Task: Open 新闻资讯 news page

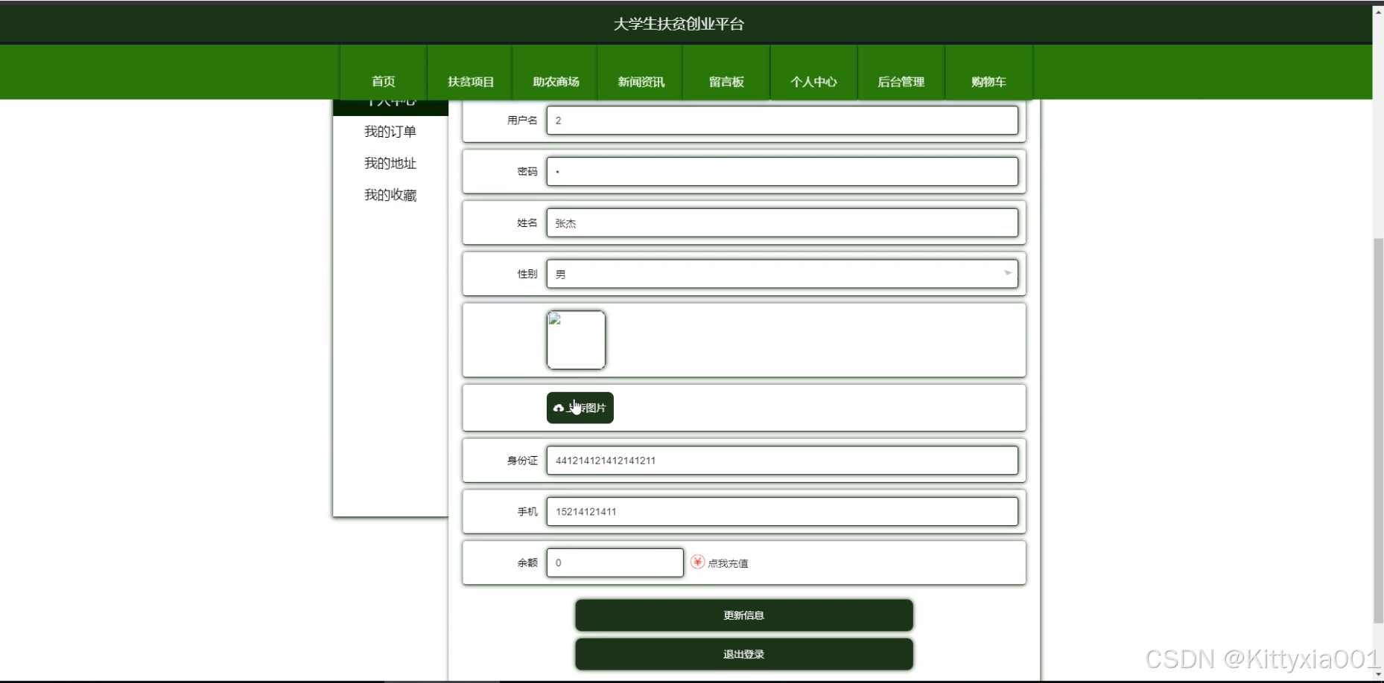Action: [640, 82]
